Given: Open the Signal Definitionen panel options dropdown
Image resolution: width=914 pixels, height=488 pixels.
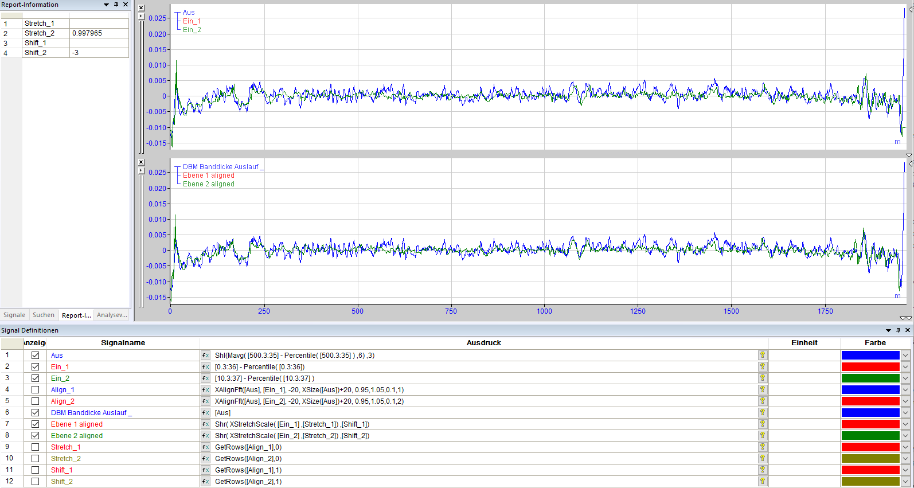Looking at the screenshot, I should coord(888,330).
